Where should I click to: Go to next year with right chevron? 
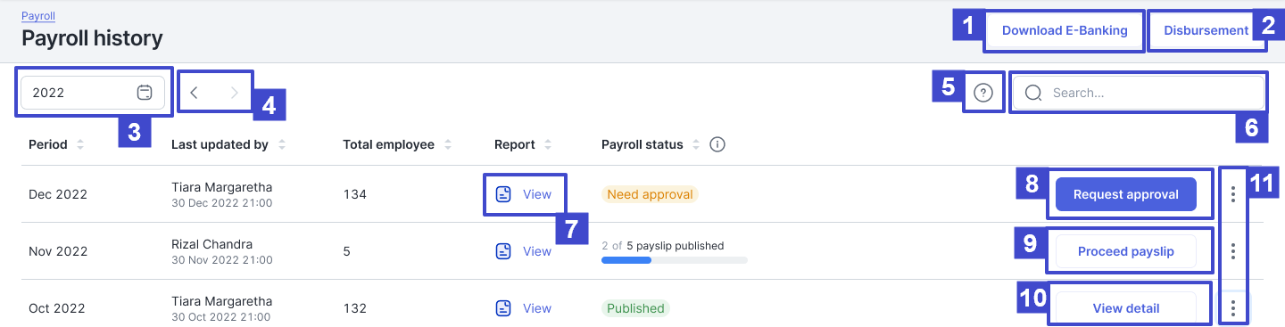tap(235, 92)
